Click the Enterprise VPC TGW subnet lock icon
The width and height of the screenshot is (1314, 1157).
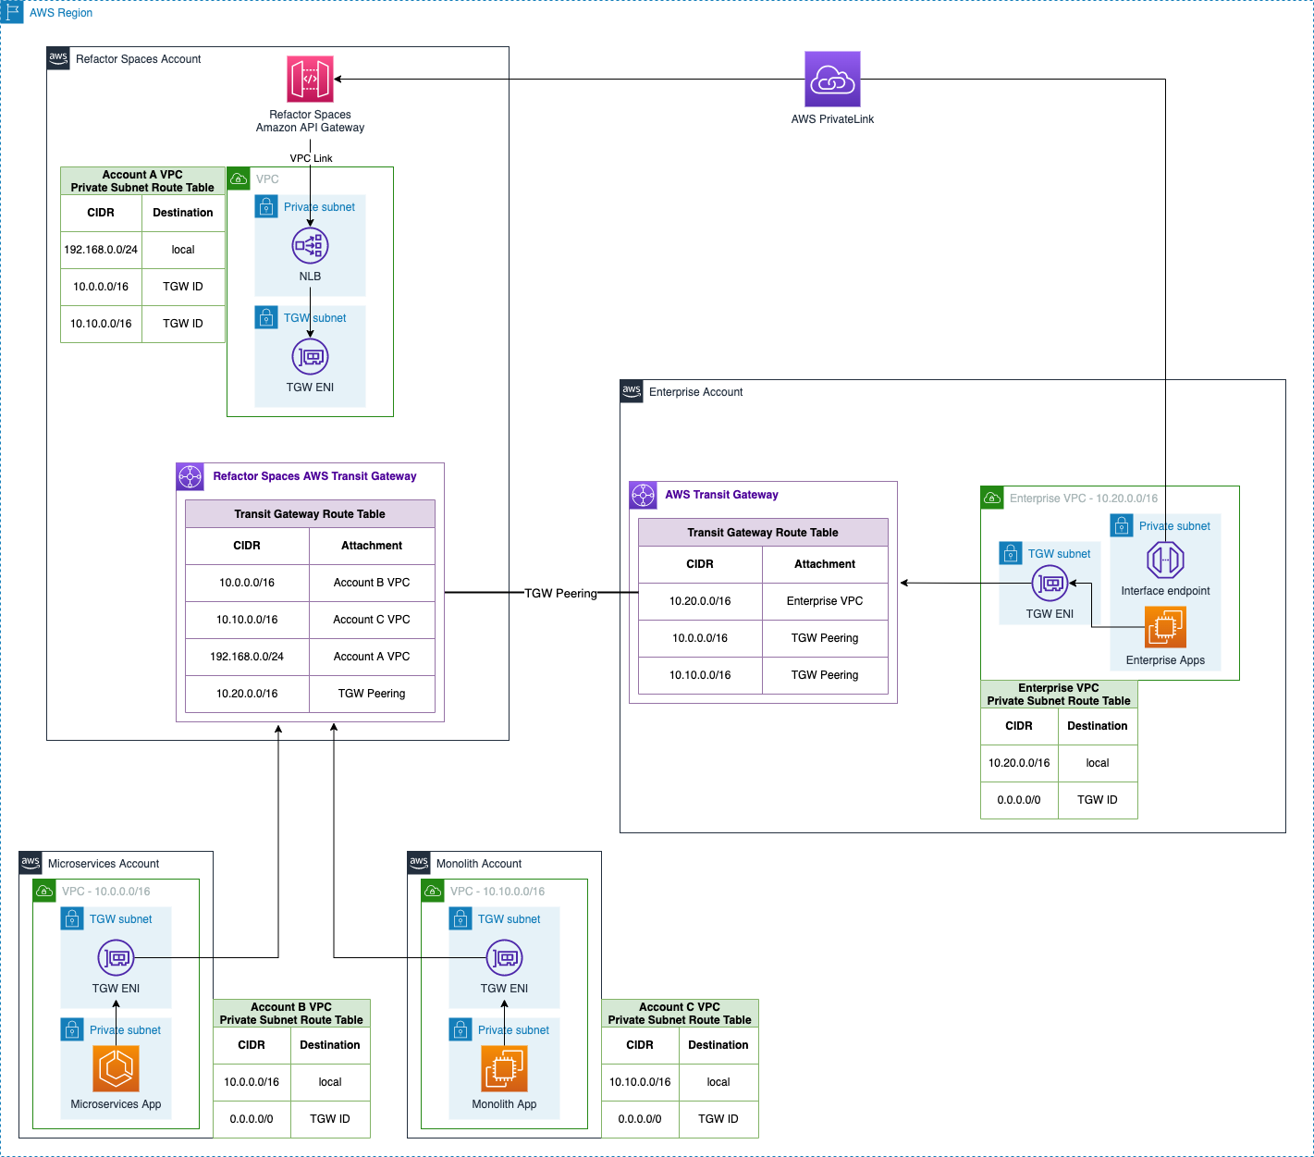[1011, 553]
